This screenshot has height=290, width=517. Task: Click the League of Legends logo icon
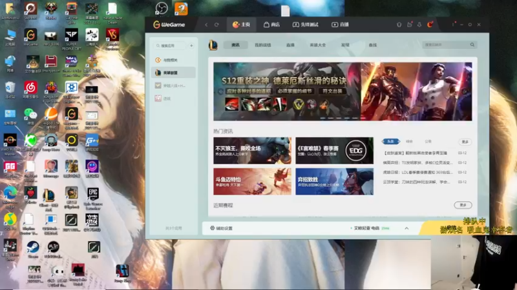pos(213,45)
